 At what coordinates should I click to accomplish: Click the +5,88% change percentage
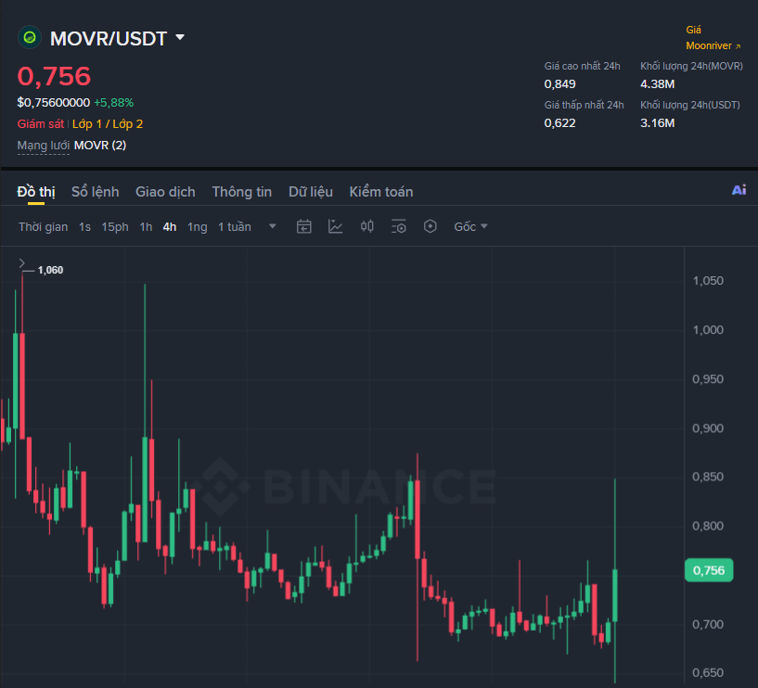pyautogui.click(x=113, y=102)
